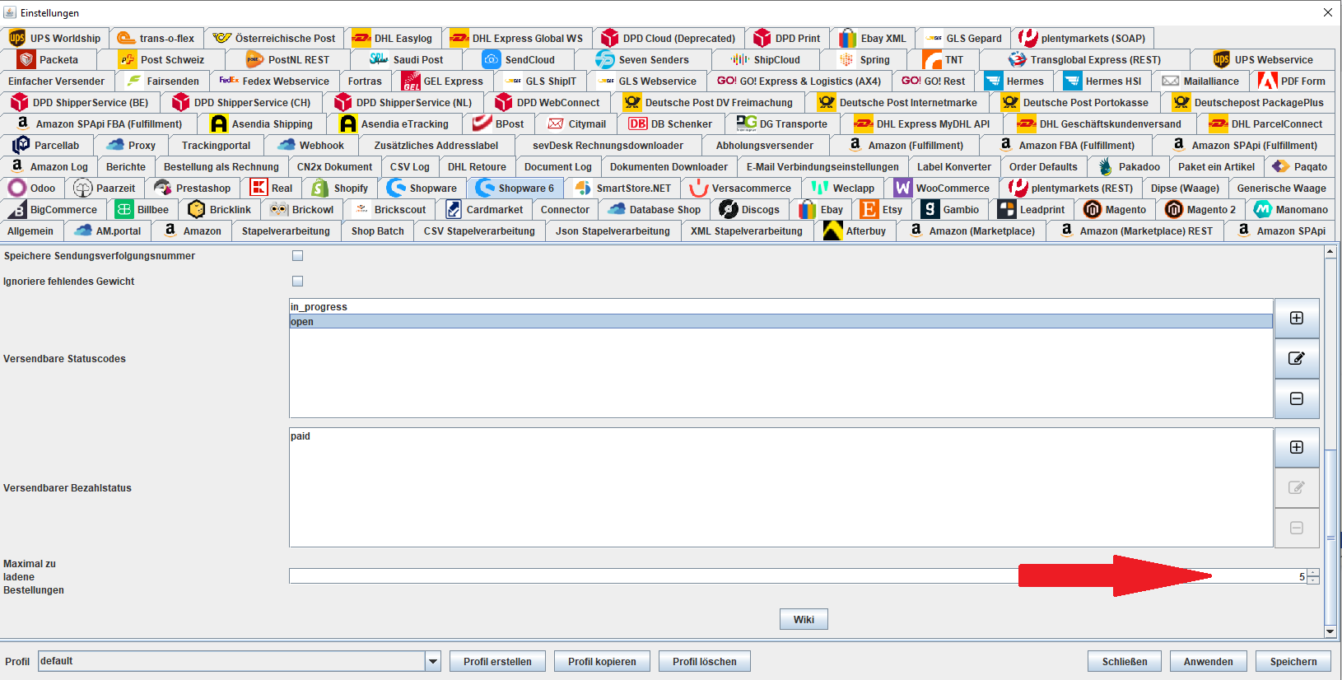Toggle Speichere Sendungsverfolgungsnummer checkbox
Screen dimensions: 1342x680
(x=298, y=255)
